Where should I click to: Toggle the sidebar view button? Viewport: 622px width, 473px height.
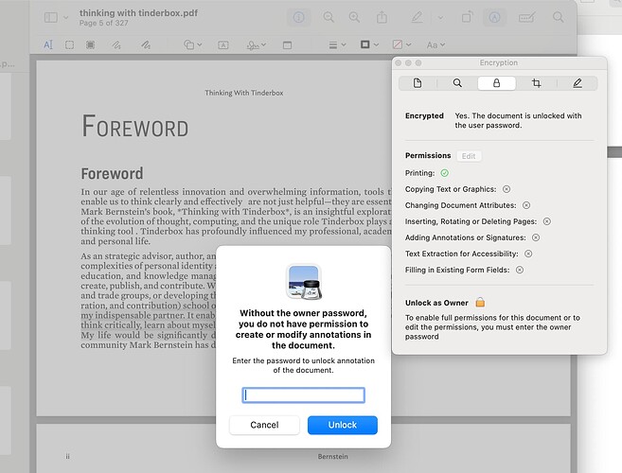point(51,17)
